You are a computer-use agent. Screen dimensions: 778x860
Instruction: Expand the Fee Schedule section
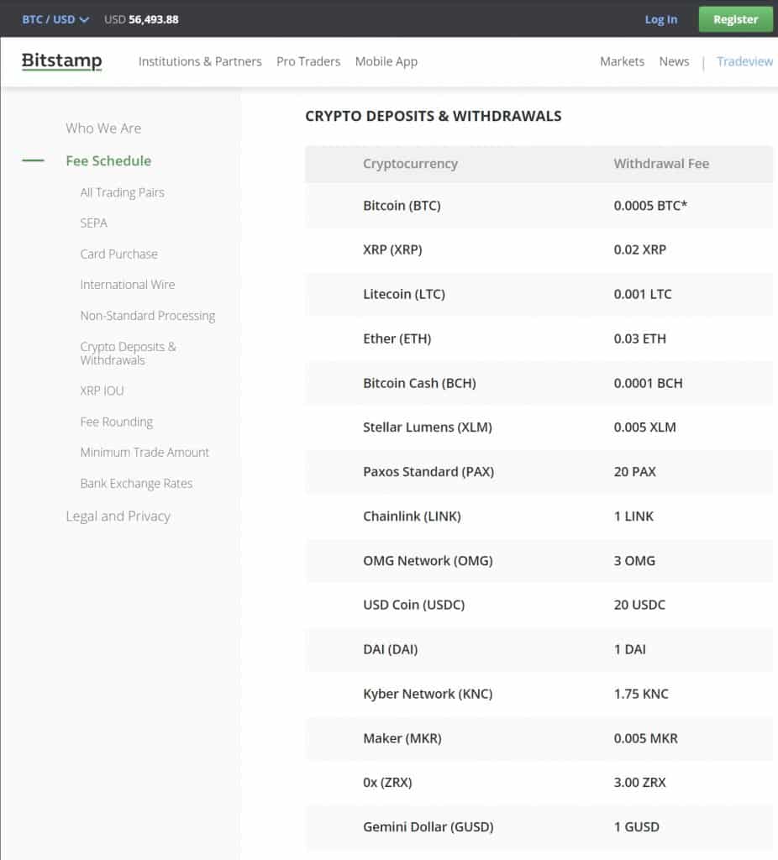108,160
